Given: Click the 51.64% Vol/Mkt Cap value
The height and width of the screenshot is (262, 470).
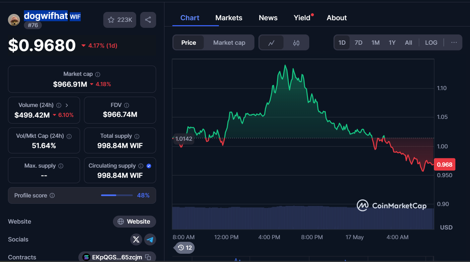Looking at the screenshot, I should (44, 146).
